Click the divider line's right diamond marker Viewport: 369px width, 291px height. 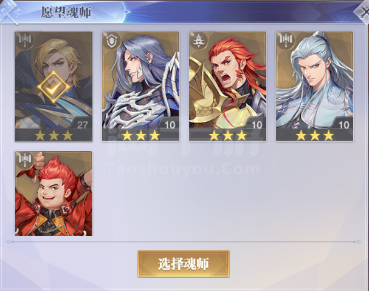point(359,242)
